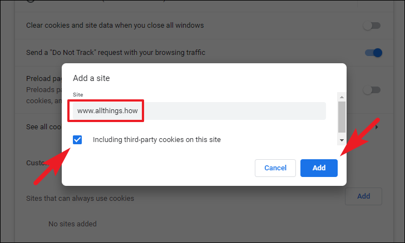The width and height of the screenshot is (405, 243).
Task: Toggle Clear cookies when you close all windows
Action: [x=372, y=26]
